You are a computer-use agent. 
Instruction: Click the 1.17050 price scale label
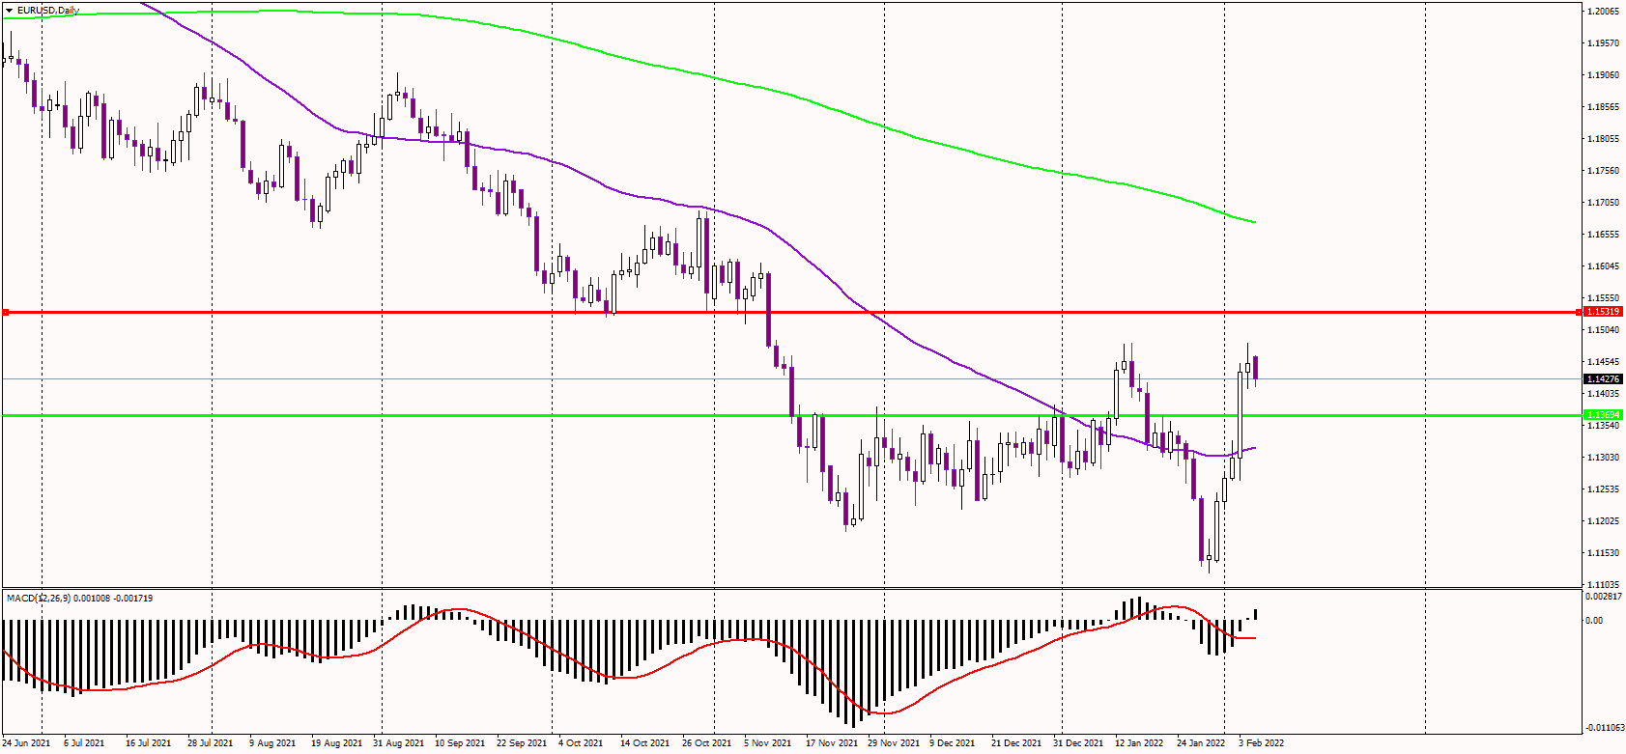click(x=1604, y=203)
